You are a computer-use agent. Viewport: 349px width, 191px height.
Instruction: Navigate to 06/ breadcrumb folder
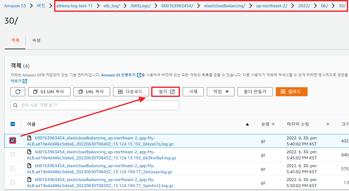(x=324, y=6)
